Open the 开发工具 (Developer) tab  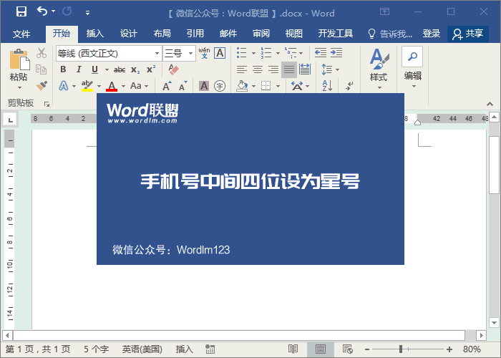(336, 34)
